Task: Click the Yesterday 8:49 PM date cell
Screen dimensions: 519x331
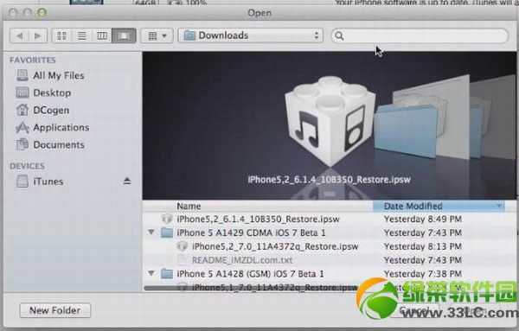Action: click(x=423, y=219)
